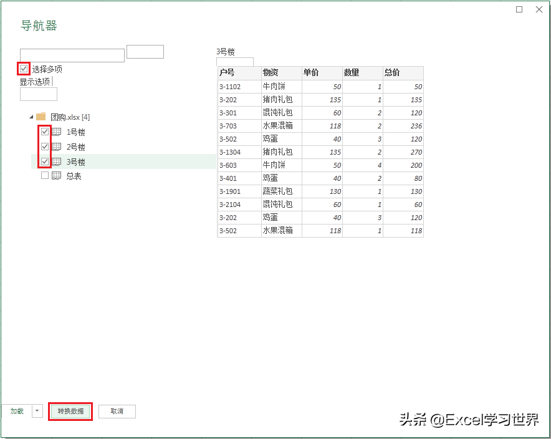Click the 户号 column header

pos(239,73)
